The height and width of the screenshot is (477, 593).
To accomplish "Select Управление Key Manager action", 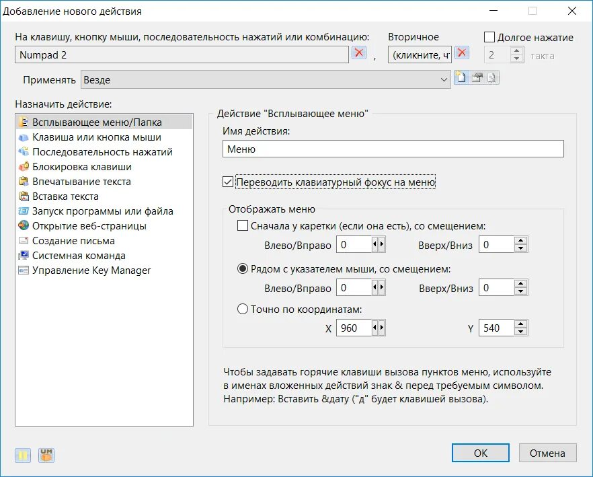I will pos(104,270).
